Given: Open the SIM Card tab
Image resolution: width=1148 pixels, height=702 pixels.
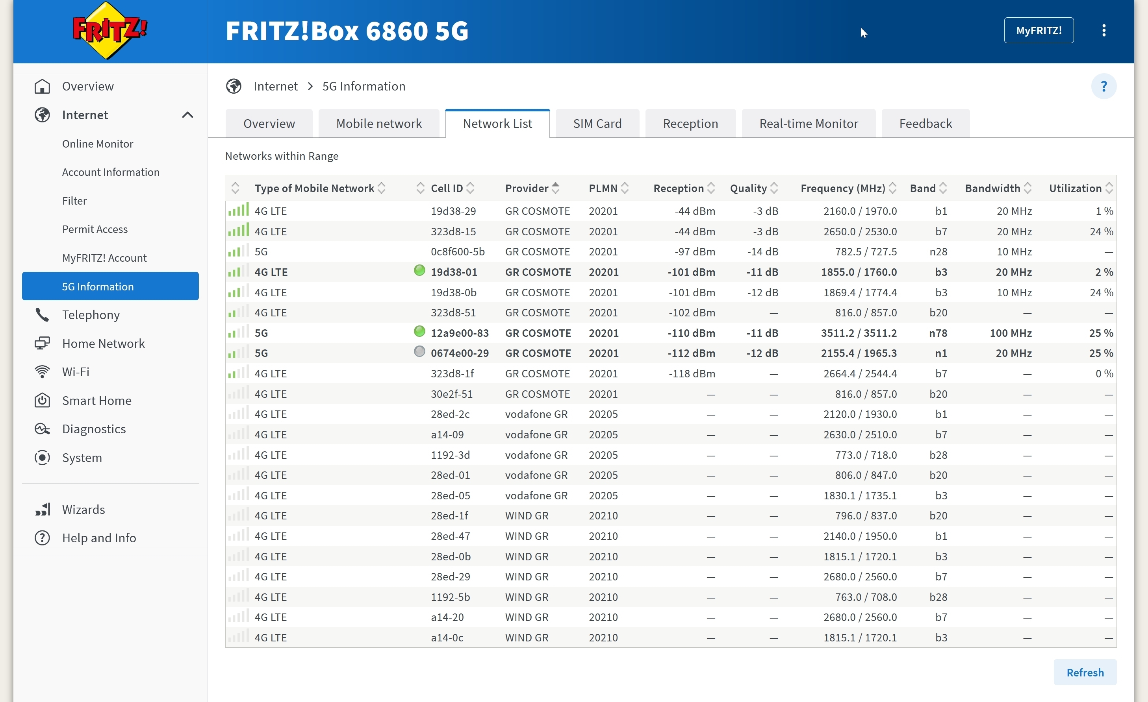Looking at the screenshot, I should 597,124.
